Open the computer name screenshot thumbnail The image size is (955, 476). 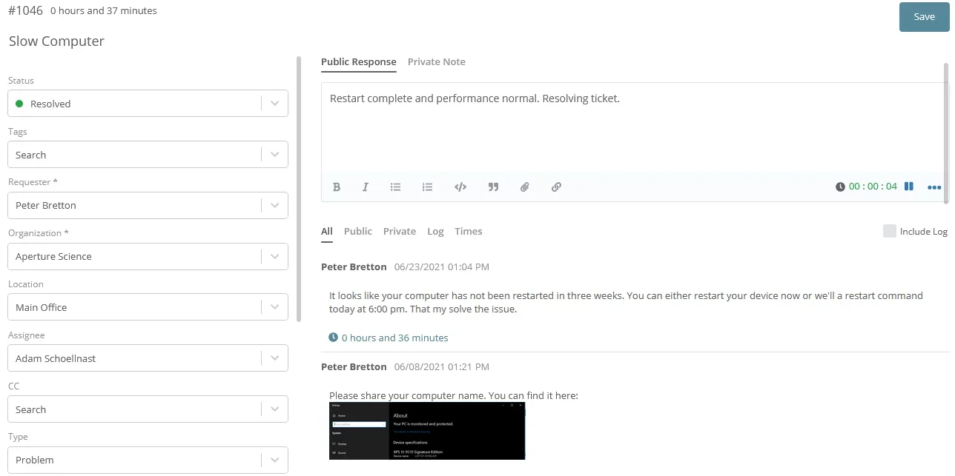point(427,430)
